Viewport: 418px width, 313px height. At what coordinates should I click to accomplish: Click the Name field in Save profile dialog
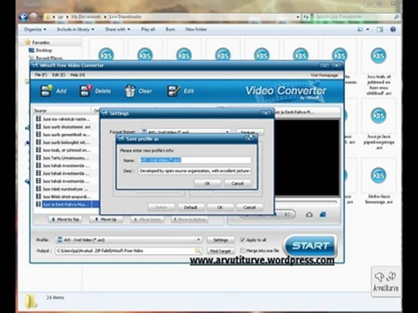[x=196, y=160]
